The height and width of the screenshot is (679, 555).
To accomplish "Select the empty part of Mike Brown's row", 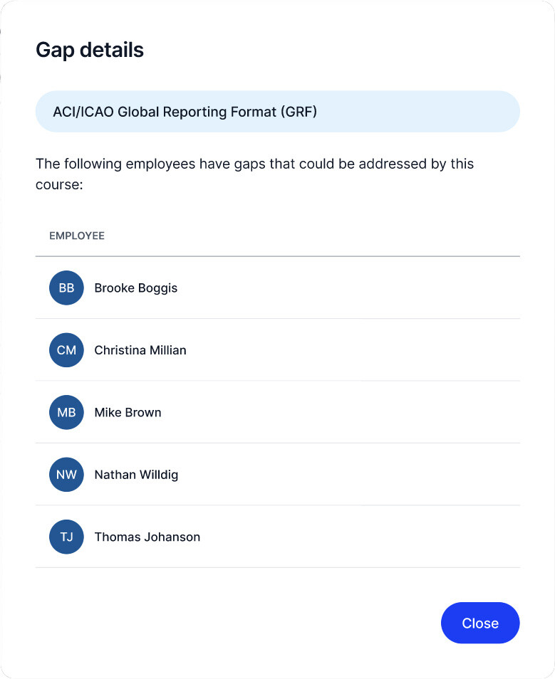I will click(356, 413).
